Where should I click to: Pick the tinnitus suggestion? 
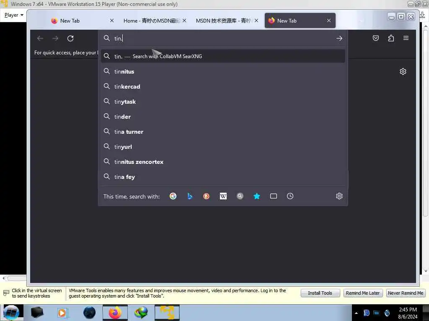[223, 71]
